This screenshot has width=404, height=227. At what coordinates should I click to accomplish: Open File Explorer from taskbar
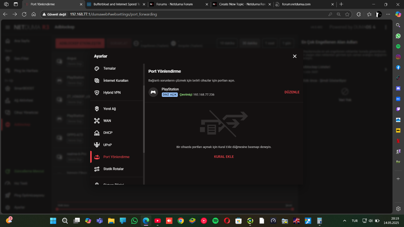[x=111, y=221]
